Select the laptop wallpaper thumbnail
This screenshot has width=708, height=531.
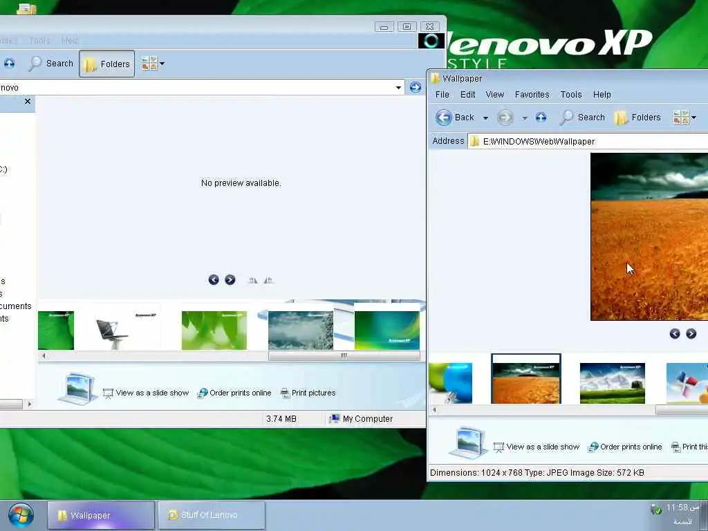click(127, 330)
